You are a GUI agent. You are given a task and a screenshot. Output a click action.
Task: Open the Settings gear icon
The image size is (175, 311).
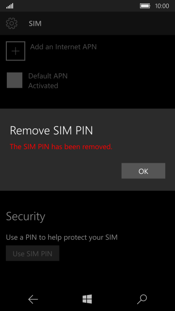(12, 23)
